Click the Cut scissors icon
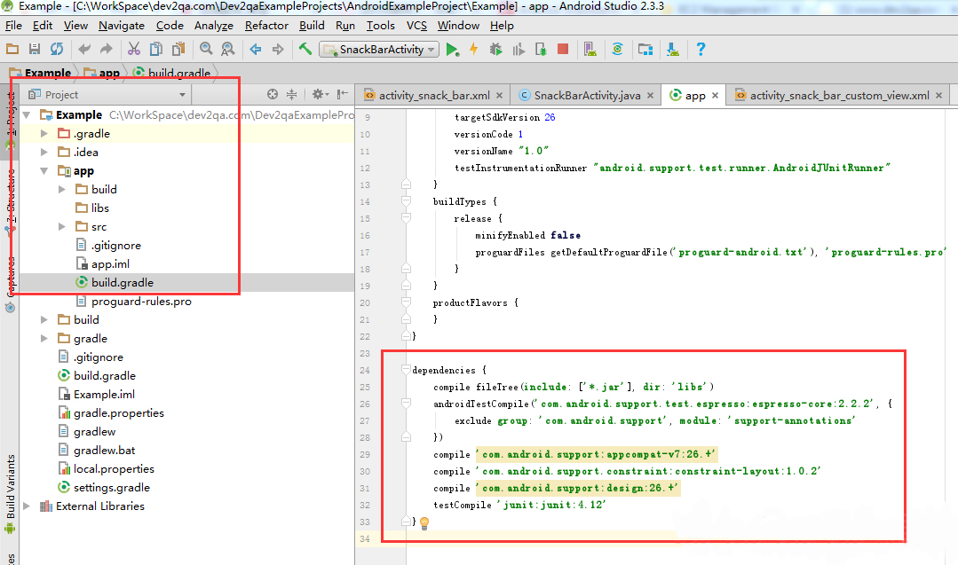Viewport: 958px width, 565px height. click(x=134, y=50)
